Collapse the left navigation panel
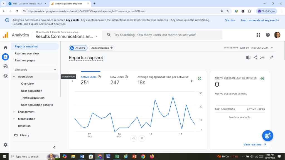Screen dimensions: 285x160 pos(54,147)
